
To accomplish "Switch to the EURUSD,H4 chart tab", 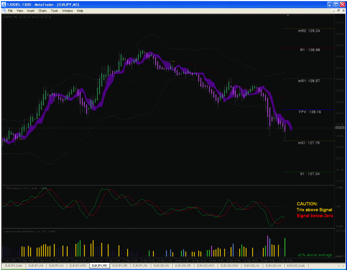I will pyautogui.click(x=273, y=266).
